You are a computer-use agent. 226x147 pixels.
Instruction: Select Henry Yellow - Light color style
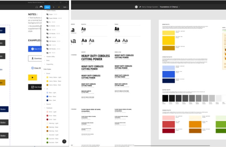(x=55, y=77)
